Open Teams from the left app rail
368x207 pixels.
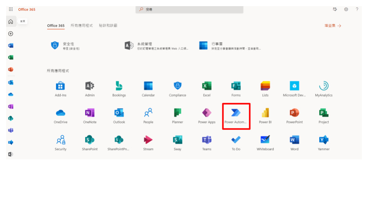coord(11,130)
